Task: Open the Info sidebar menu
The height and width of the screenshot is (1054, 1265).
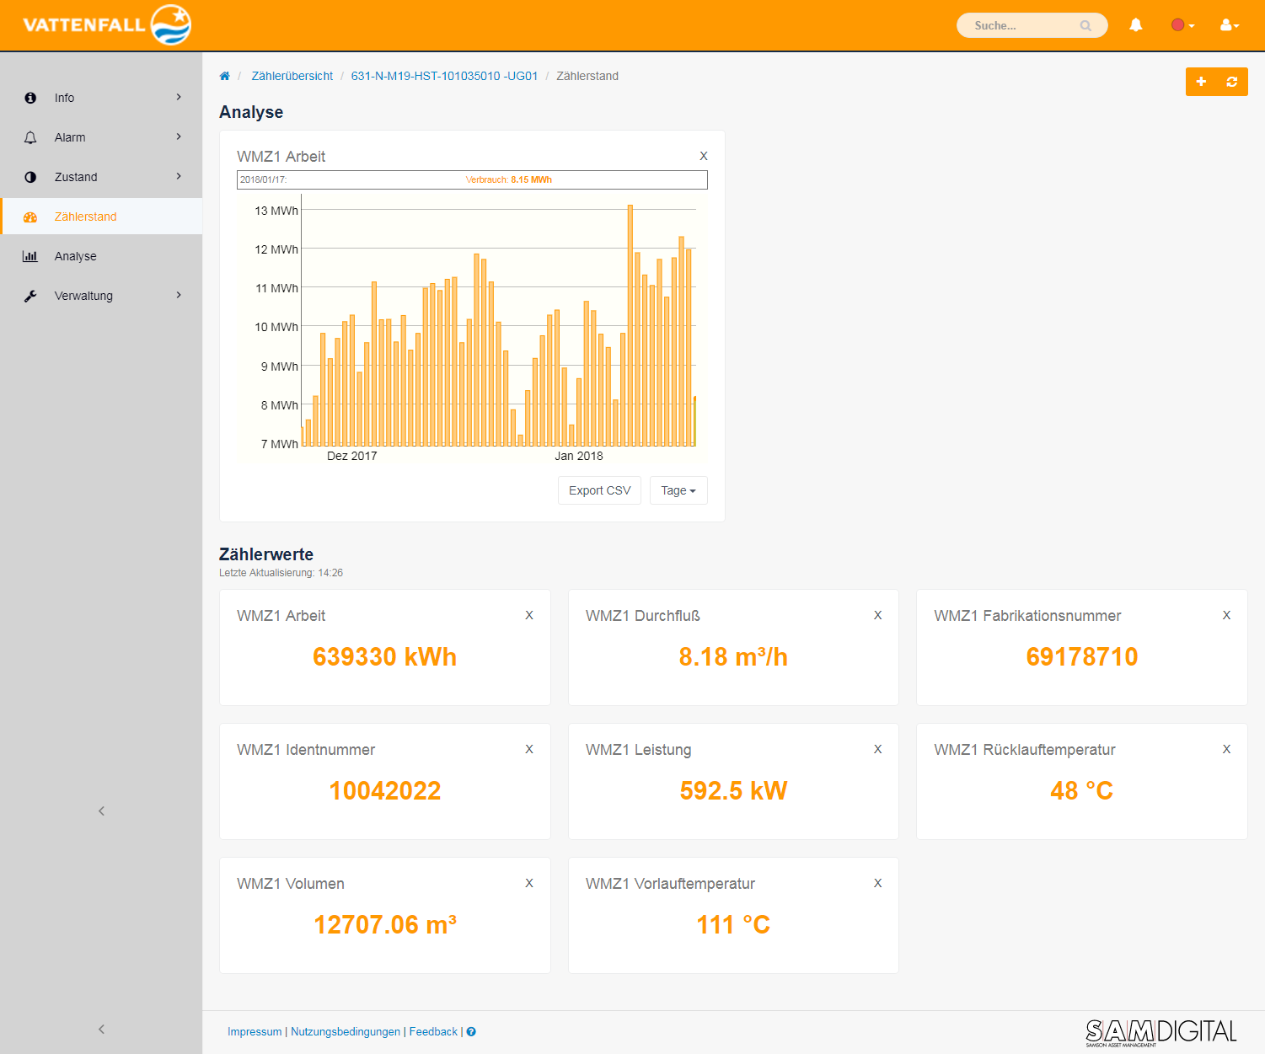Action: [x=101, y=98]
